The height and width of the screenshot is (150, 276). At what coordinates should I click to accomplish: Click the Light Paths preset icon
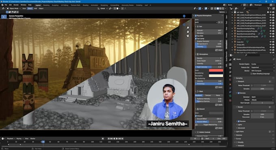point(270,132)
